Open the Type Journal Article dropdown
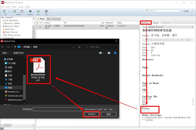The image size is (196, 130). pyautogui.click(x=171, y=27)
